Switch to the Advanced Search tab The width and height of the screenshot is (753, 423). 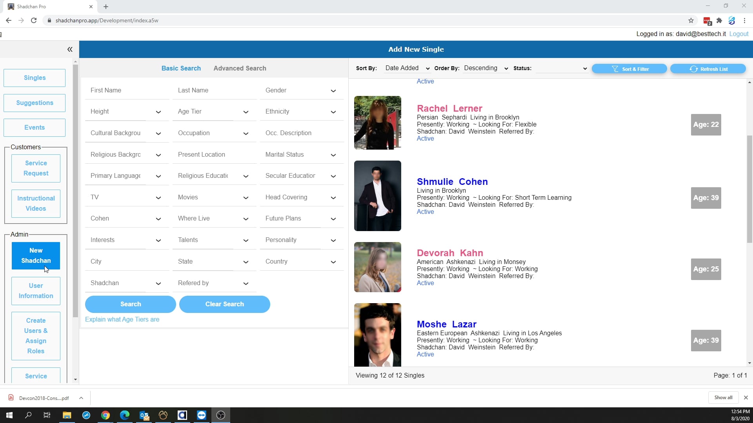[240, 68]
